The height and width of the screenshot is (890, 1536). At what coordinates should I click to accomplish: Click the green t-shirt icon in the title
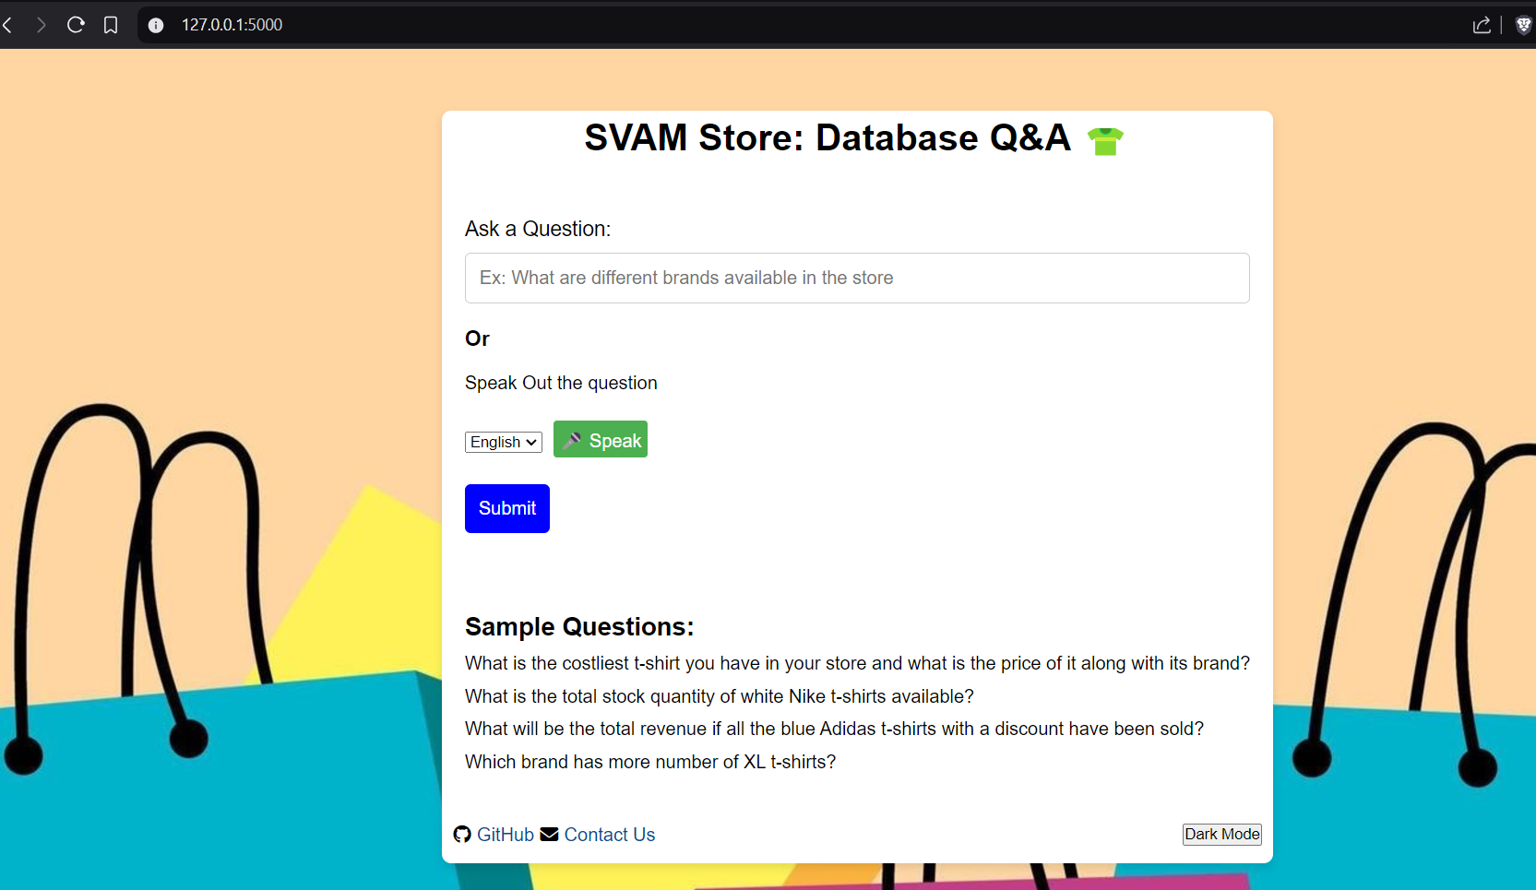tap(1104, 141)
